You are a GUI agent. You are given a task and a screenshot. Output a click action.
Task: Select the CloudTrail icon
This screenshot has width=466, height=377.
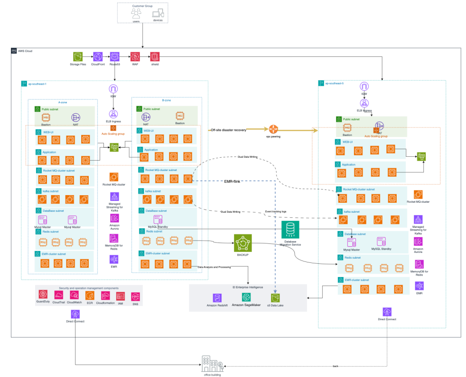tap(58, 295)
